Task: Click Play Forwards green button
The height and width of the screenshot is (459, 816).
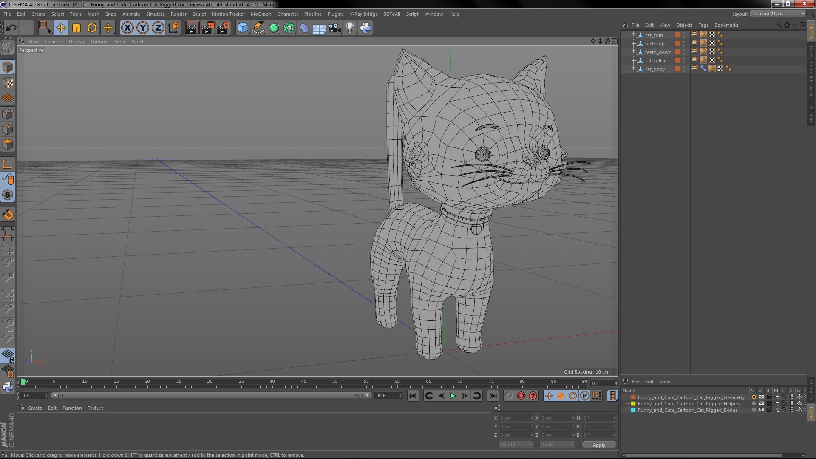Action: (453, 396)
